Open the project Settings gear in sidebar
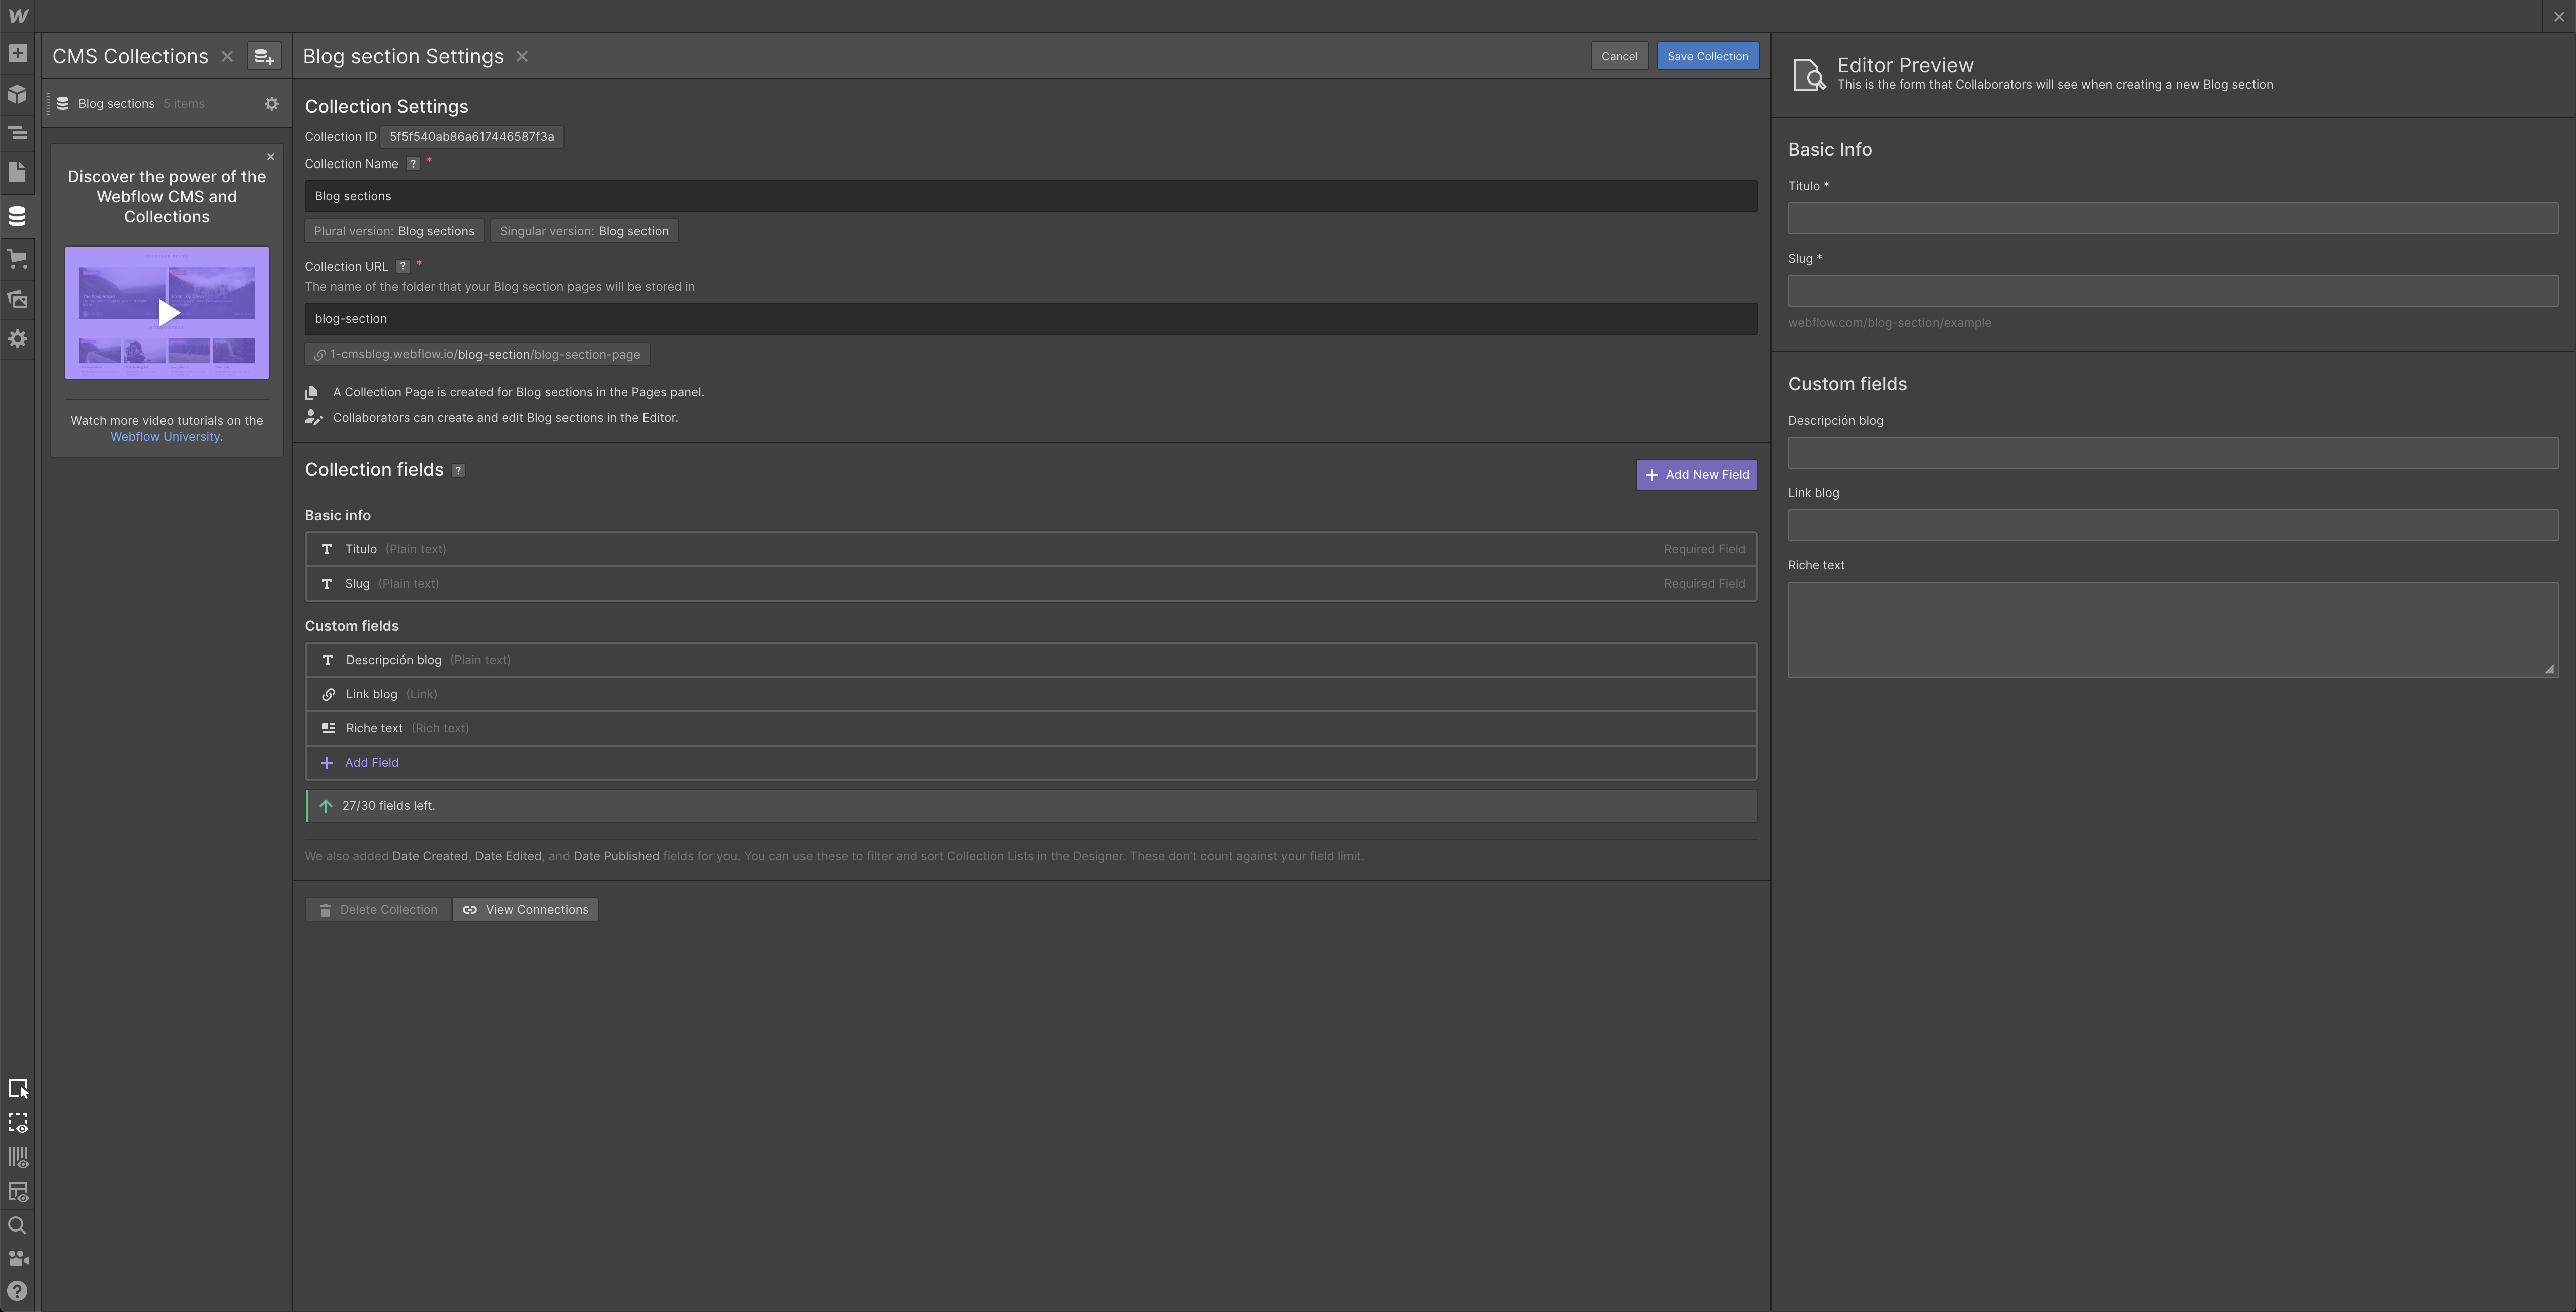The height and width of the screenshot is (1312, 2576). tap(17, 339)
